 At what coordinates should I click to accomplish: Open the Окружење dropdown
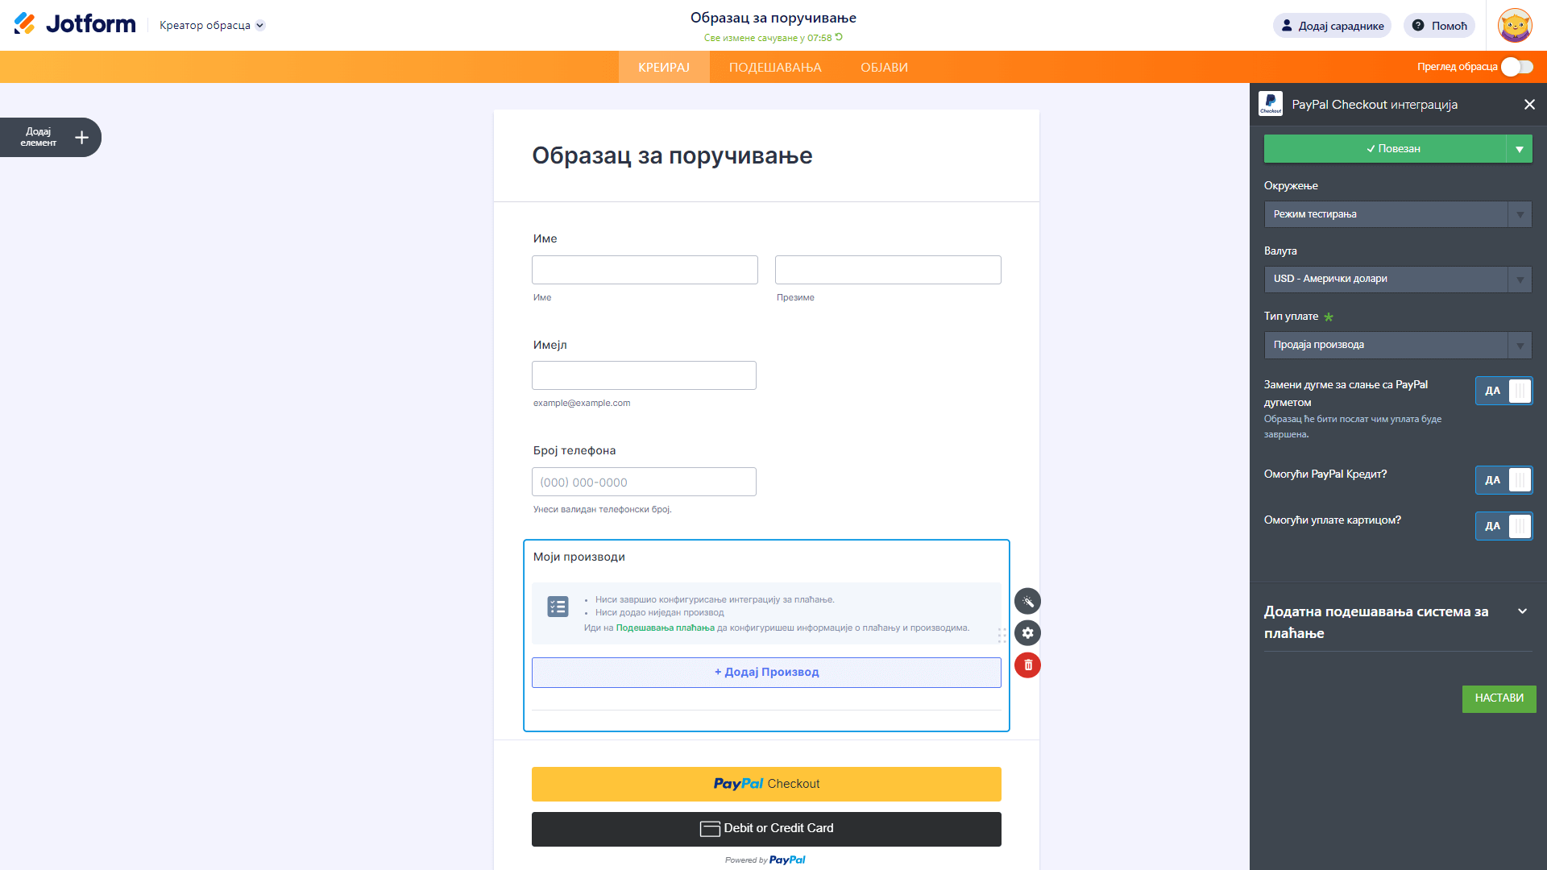pos(1397,214)
